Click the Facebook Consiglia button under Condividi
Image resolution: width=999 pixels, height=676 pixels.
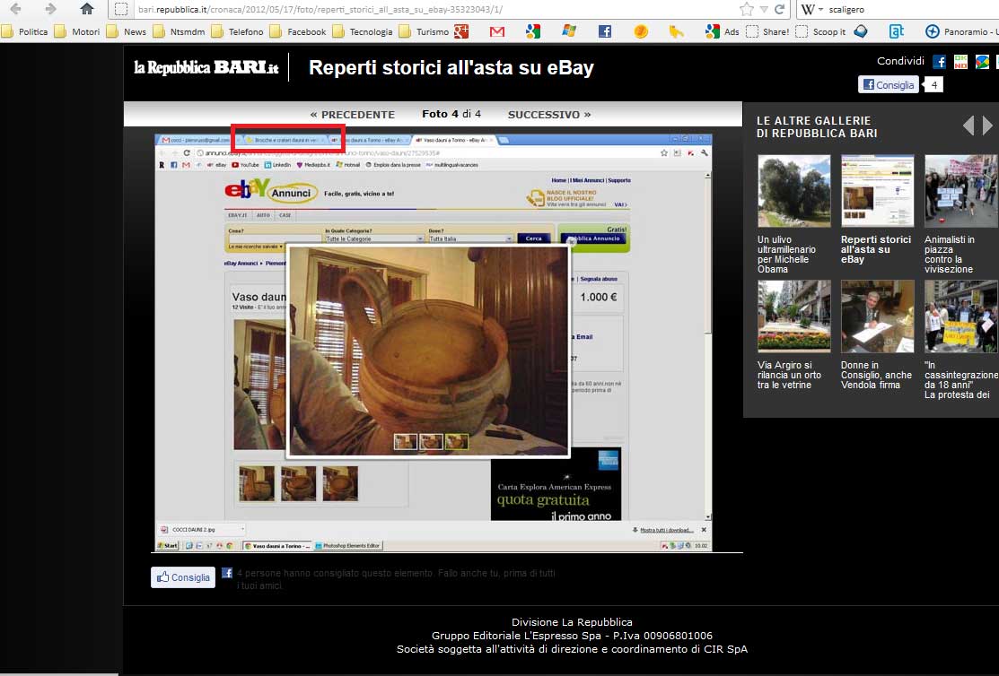click(x=889, y=85)
